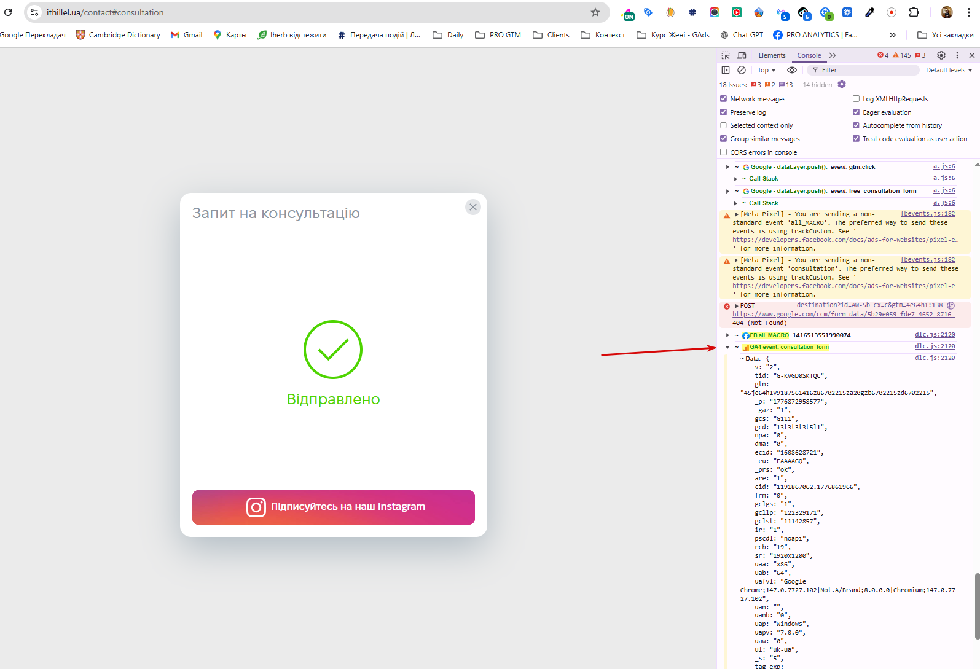Toggle Preserve log checkbox
The height and width of the screenshot is (669, 980).
pos(724,112)
